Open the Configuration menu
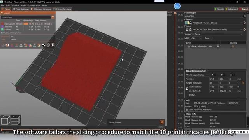 coord(34,5)
